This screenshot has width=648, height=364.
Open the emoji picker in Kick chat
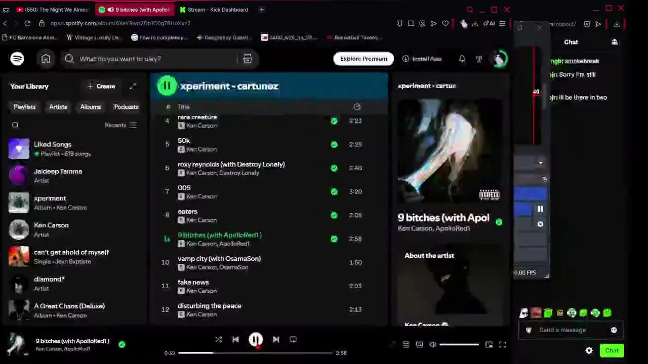[x=614, y=330]
